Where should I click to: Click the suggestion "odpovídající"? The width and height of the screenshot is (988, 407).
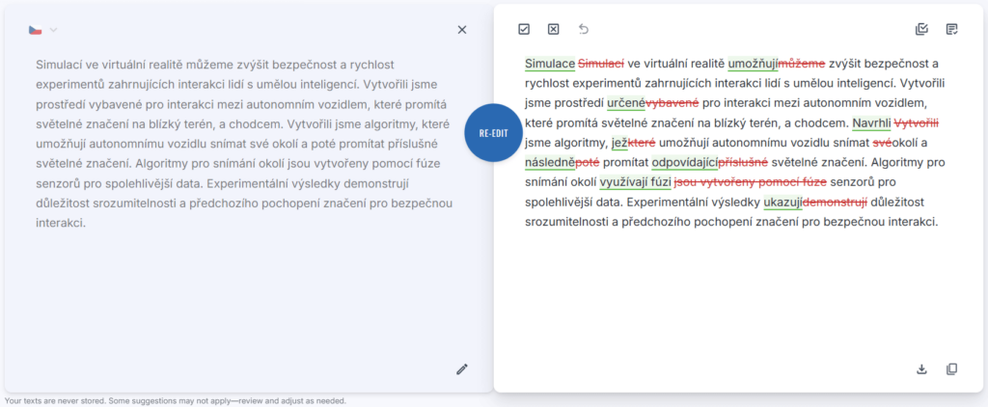685,163
